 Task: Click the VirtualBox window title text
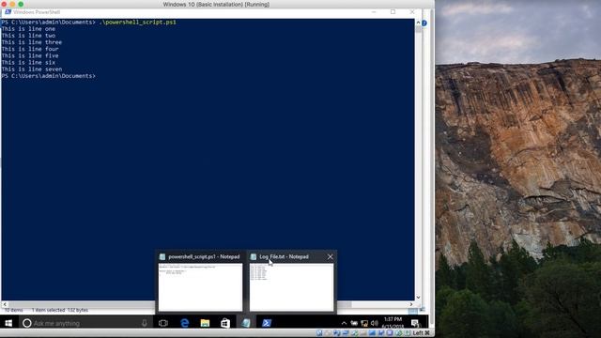[216, 4]
